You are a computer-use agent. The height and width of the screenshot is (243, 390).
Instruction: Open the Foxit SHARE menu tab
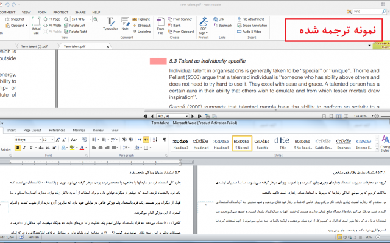pos(80,12)
